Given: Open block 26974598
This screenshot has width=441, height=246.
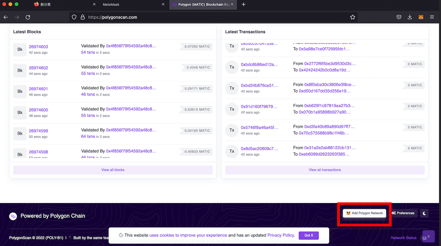Looking at the screenshot, I should (x=38, y=152).
